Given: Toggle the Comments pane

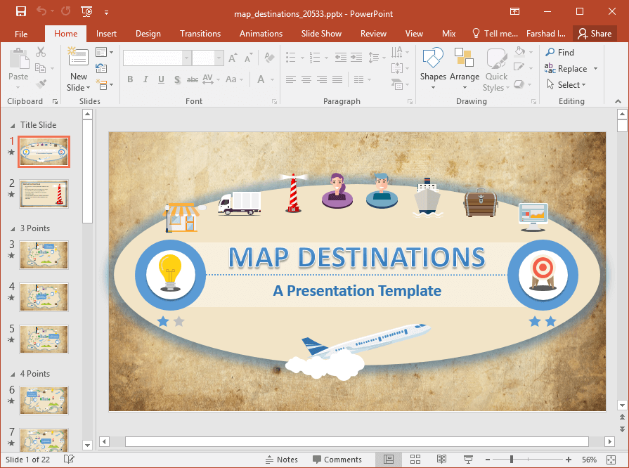Looking at the screenshot, I should [336, 460].
